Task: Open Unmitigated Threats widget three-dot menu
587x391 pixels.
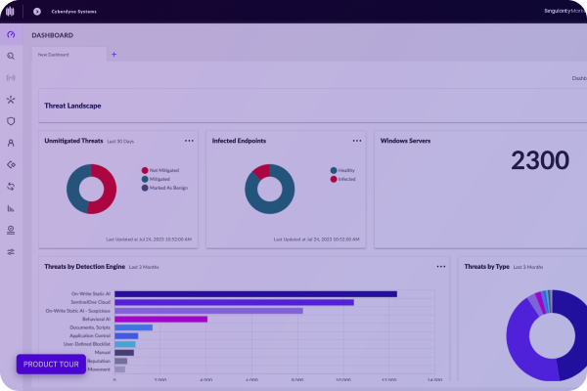Action: coord(189,141)
